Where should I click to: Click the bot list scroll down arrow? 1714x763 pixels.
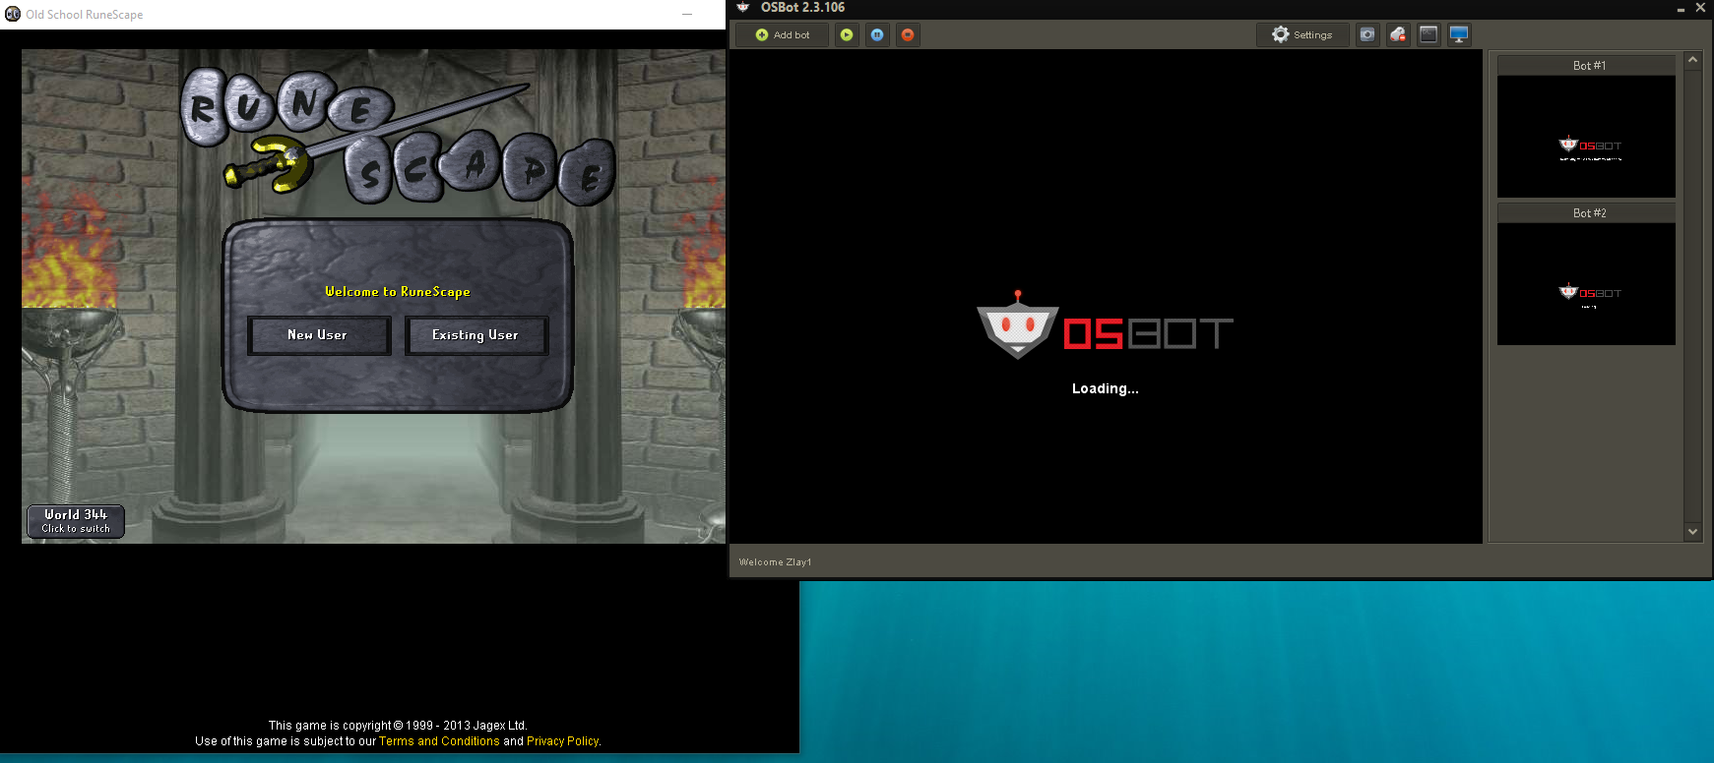1692,532
